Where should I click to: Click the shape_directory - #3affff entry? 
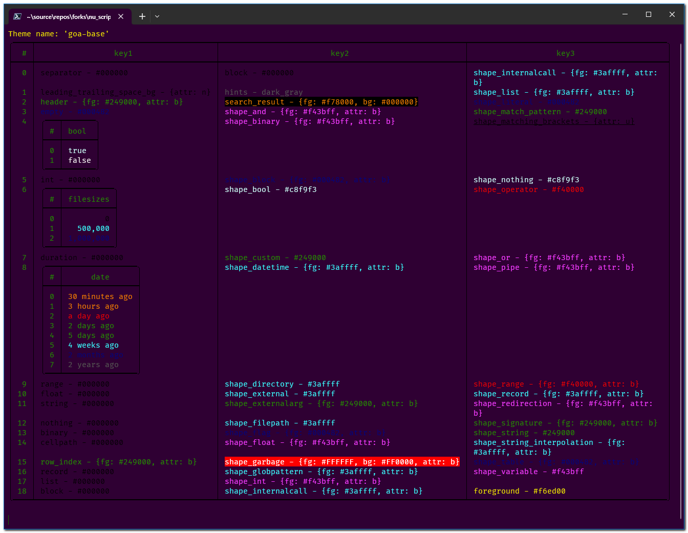(x=282, y=384)
